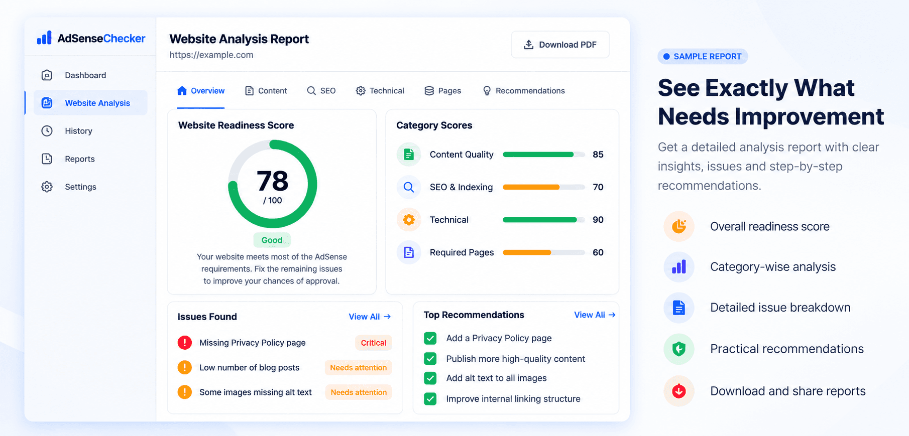Select the SEO tab

click(x=321, y=91)
